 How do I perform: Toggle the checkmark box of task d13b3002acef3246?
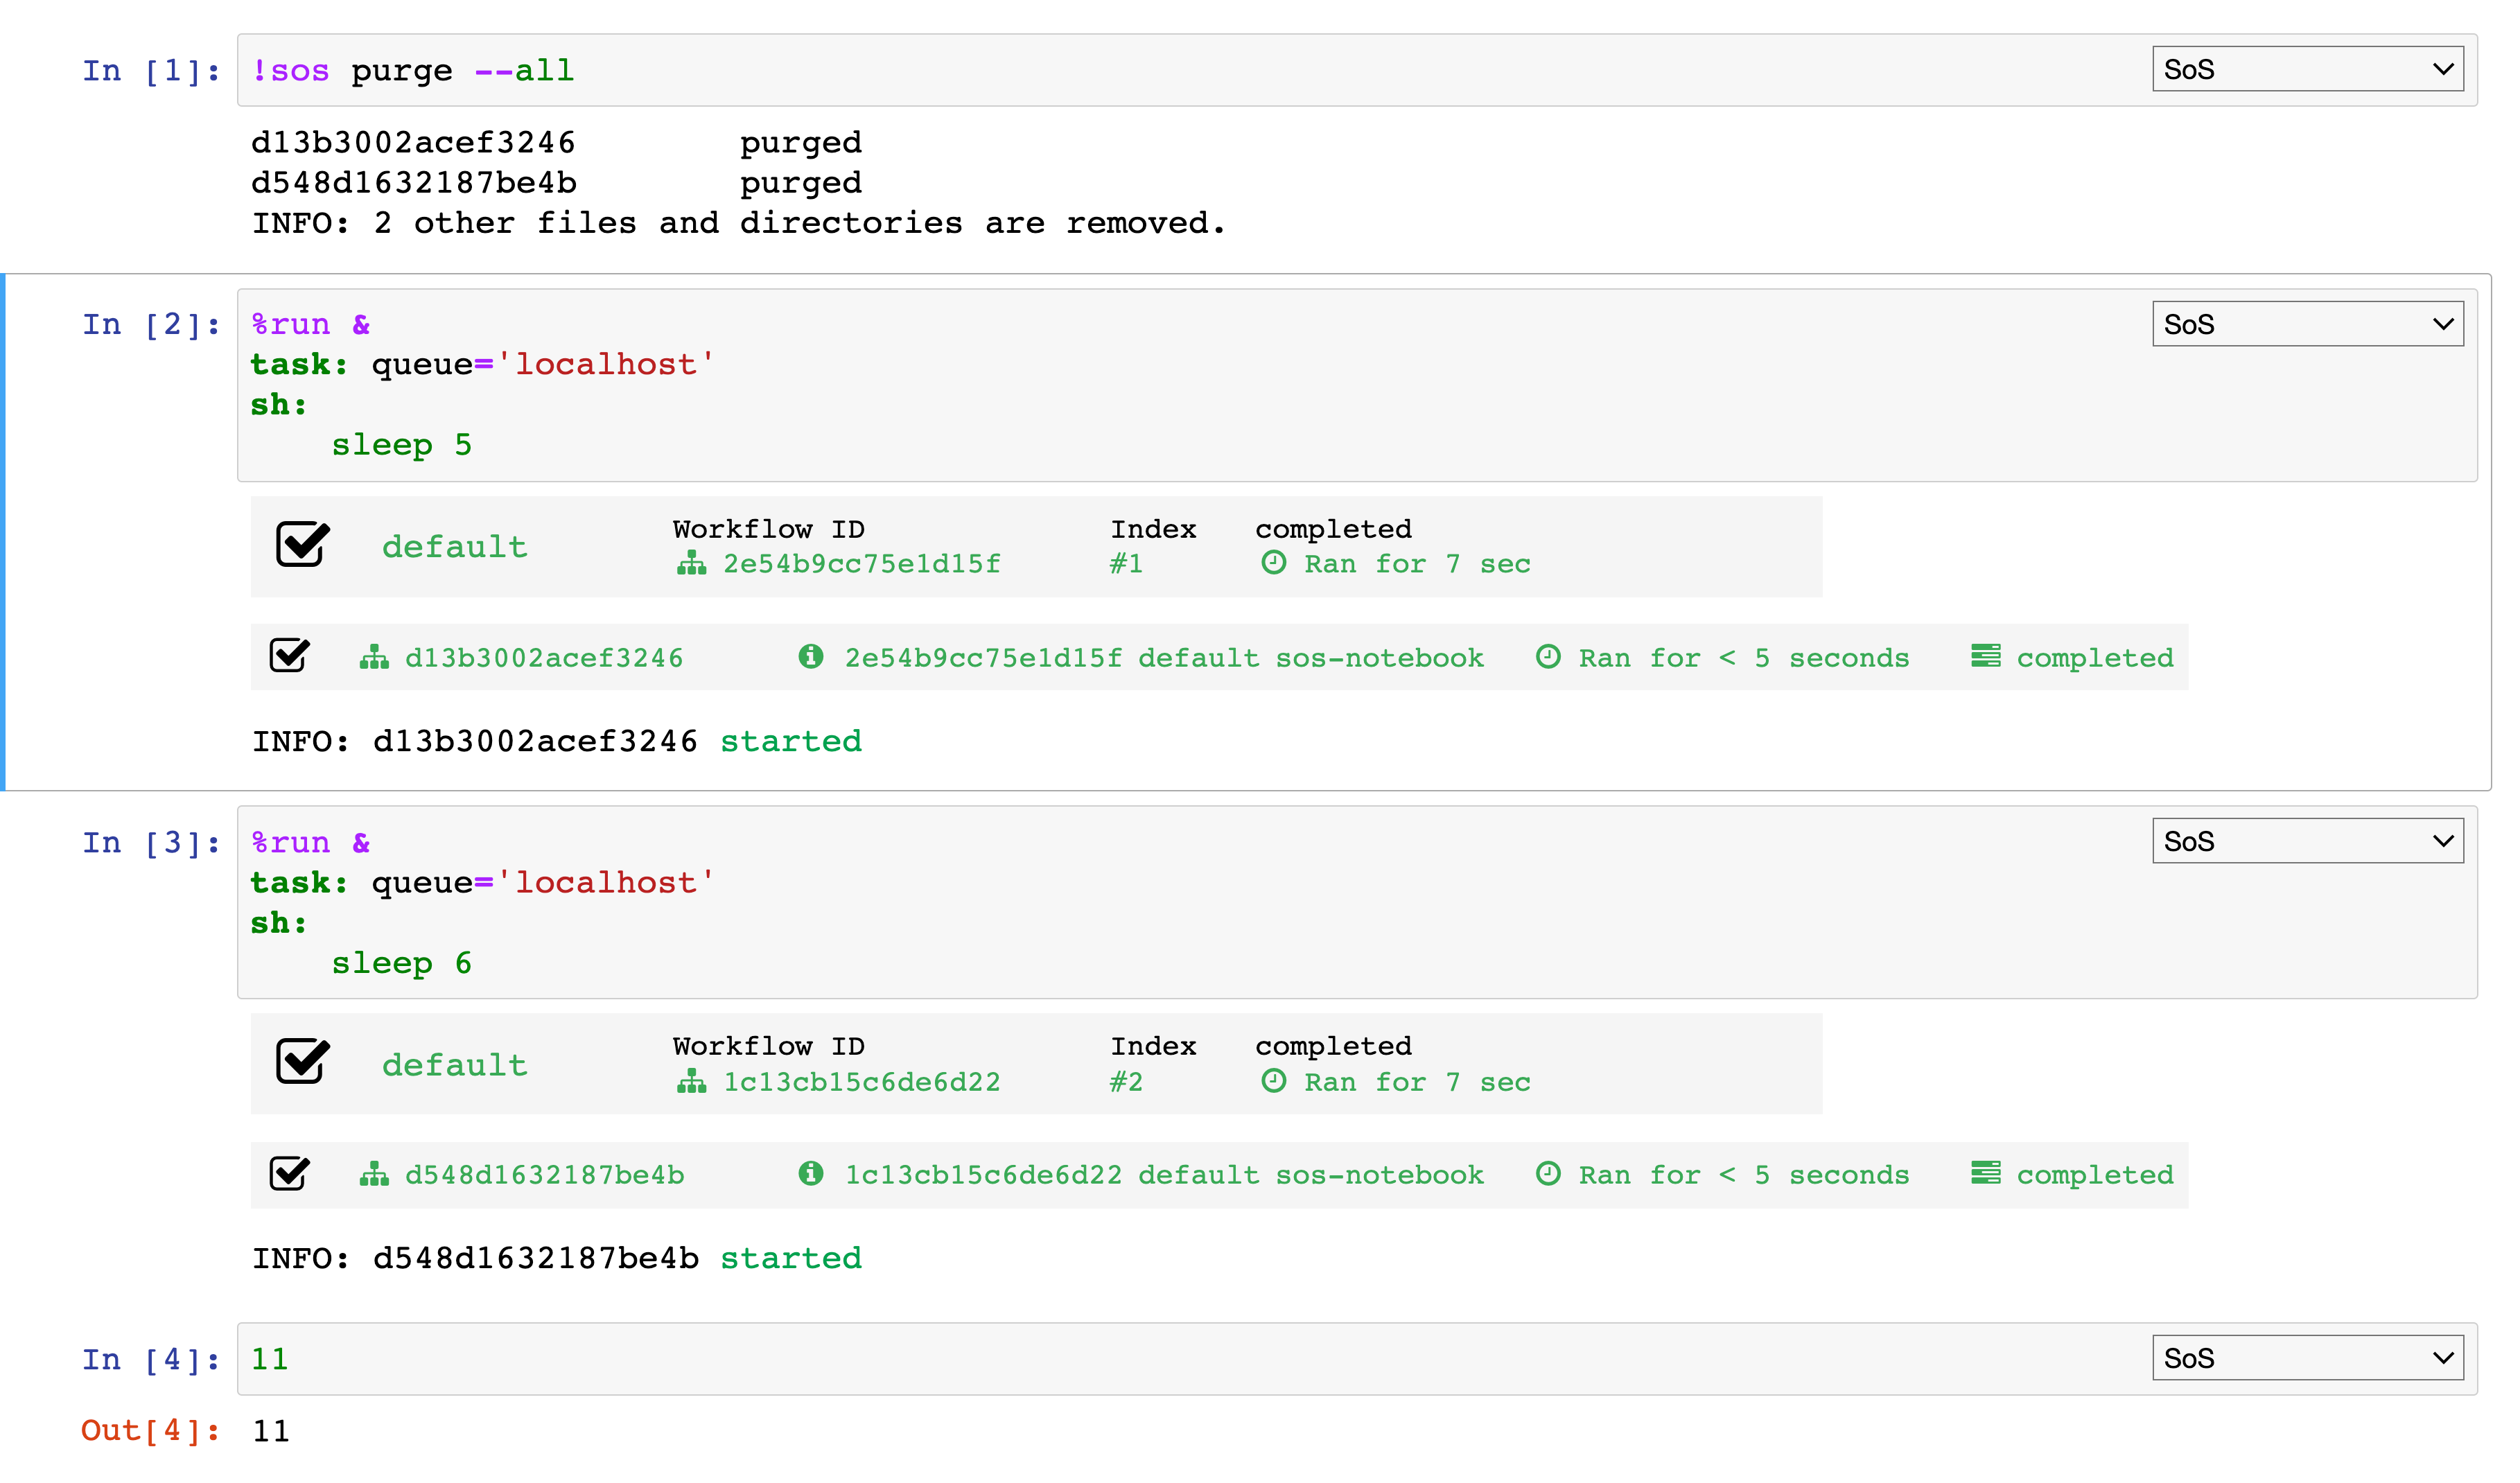point(290,655)
